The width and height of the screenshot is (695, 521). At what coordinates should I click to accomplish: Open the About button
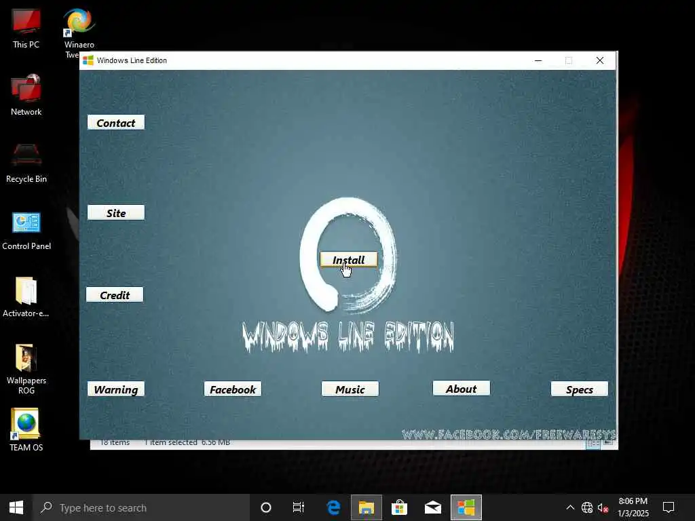tap(462, 389)
